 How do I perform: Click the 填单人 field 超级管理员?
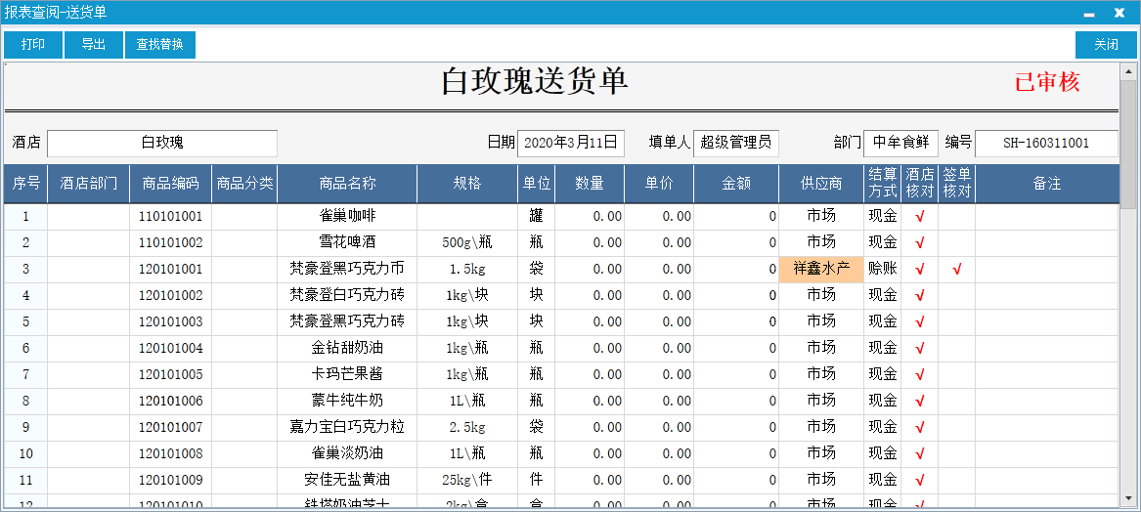[735, 144]
